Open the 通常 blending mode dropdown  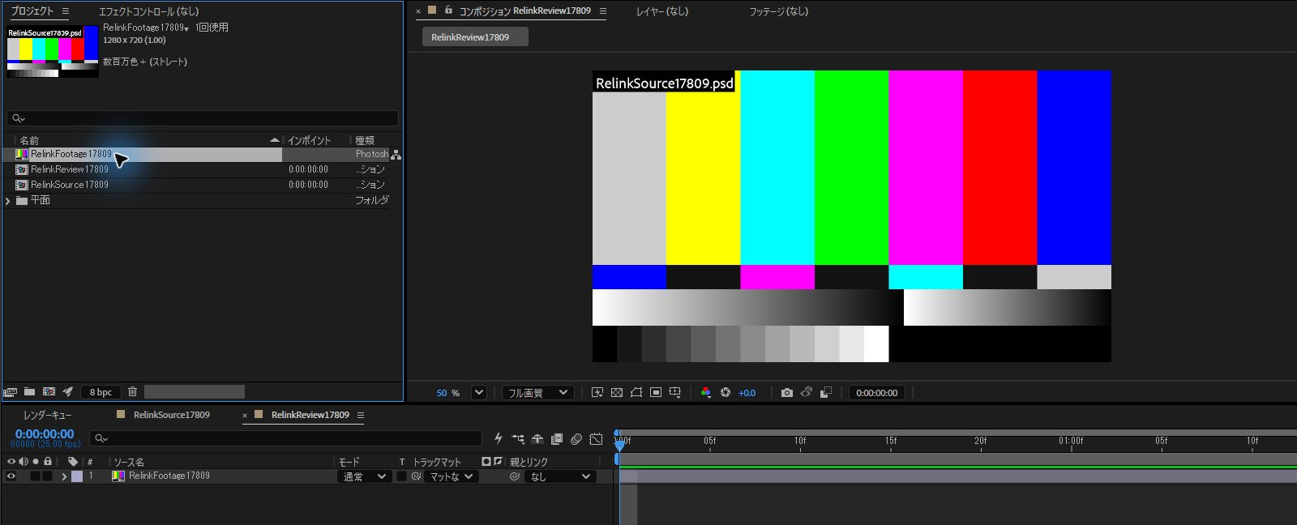click(x=364, y=476)
